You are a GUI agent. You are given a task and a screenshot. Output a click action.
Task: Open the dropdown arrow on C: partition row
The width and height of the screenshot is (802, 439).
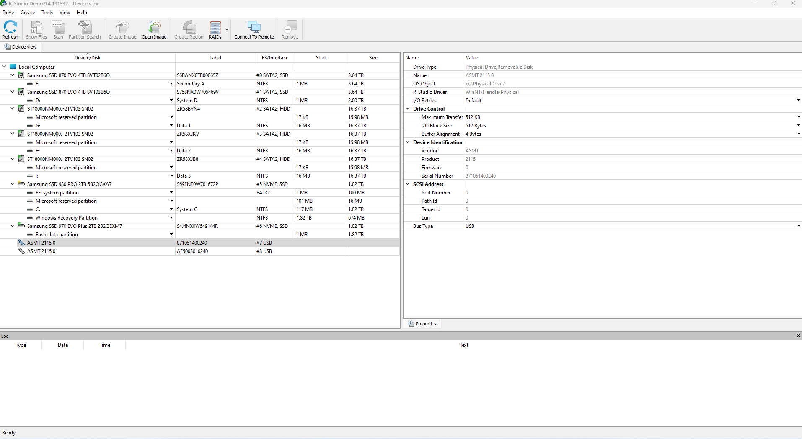click(171, 209)
